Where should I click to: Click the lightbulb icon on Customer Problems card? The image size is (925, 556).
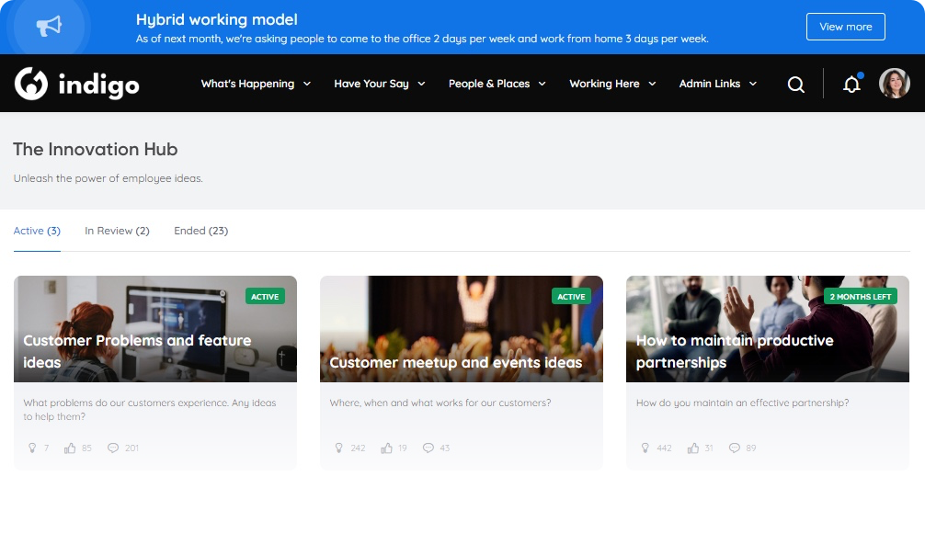click(x=31, y=448)
